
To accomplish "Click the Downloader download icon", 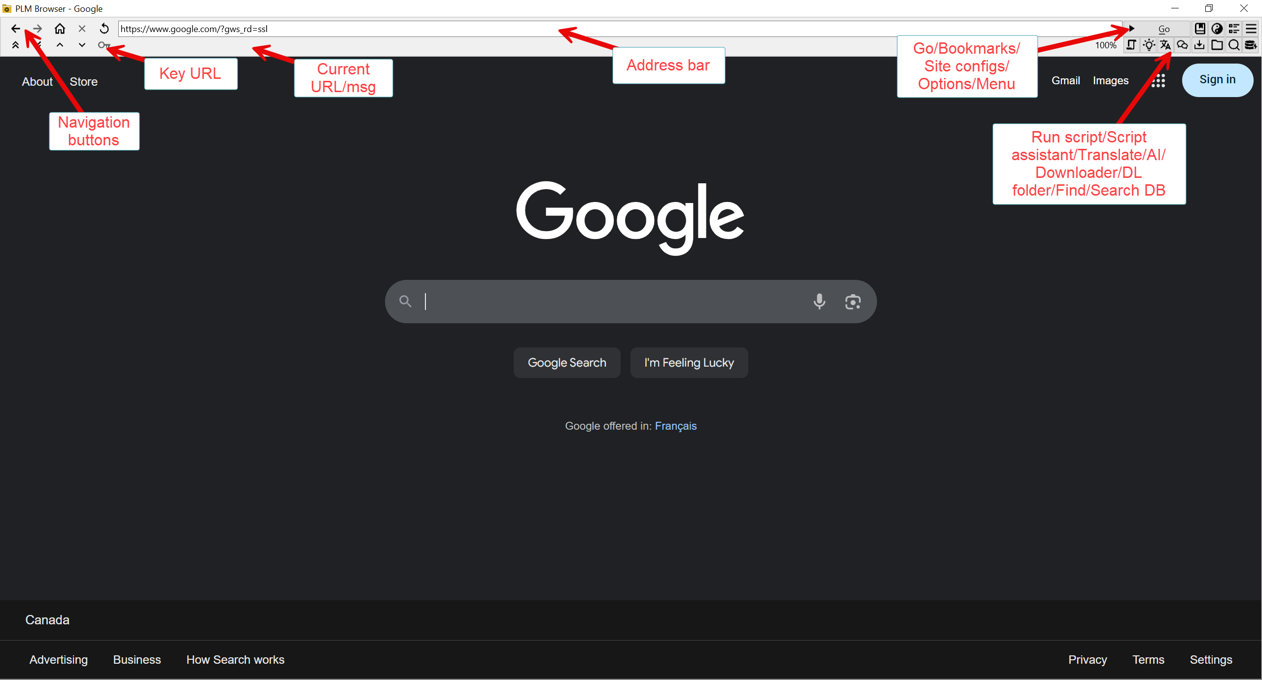I will [x=1199, y=45].
